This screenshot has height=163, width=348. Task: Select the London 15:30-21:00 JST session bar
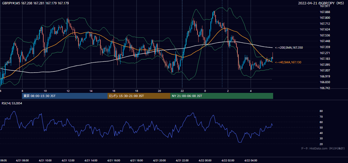pos(139,96)
